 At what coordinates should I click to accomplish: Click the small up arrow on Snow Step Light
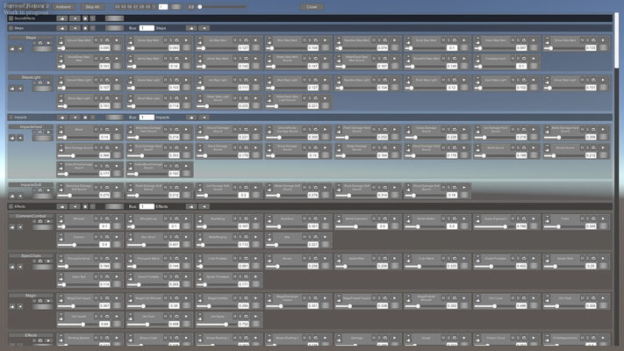(547, 78)
